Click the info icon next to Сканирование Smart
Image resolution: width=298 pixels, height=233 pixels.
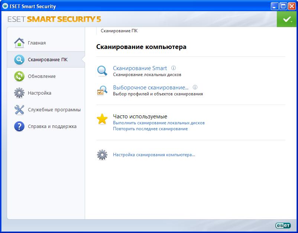point(173,68)
